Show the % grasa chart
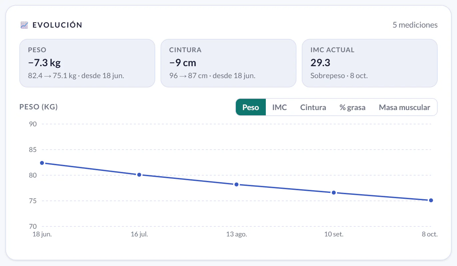 point(352,107)
